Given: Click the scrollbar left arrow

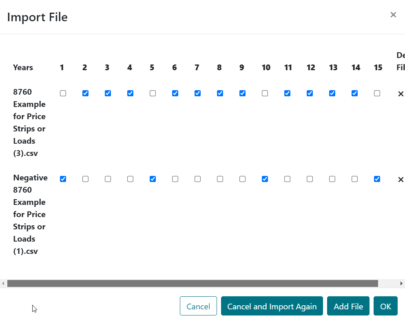Looking at the screenshot, I should coord(3,283).
